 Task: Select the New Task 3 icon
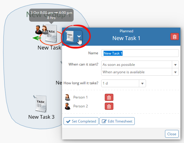point(40,104)
